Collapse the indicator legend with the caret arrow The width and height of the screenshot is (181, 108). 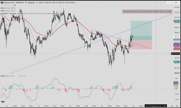click(2, 16)
